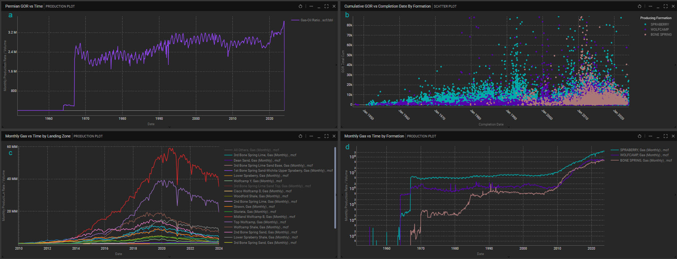Maximize the Cumulative GOR scatter plot panel
This screenshot has height=259, width=677.
point(665,6)
